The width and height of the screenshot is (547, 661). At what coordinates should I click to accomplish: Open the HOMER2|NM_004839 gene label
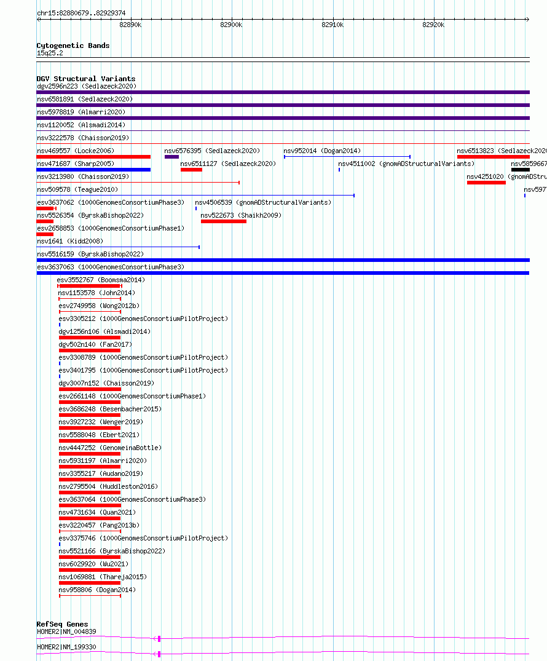(x=66, y=632)
